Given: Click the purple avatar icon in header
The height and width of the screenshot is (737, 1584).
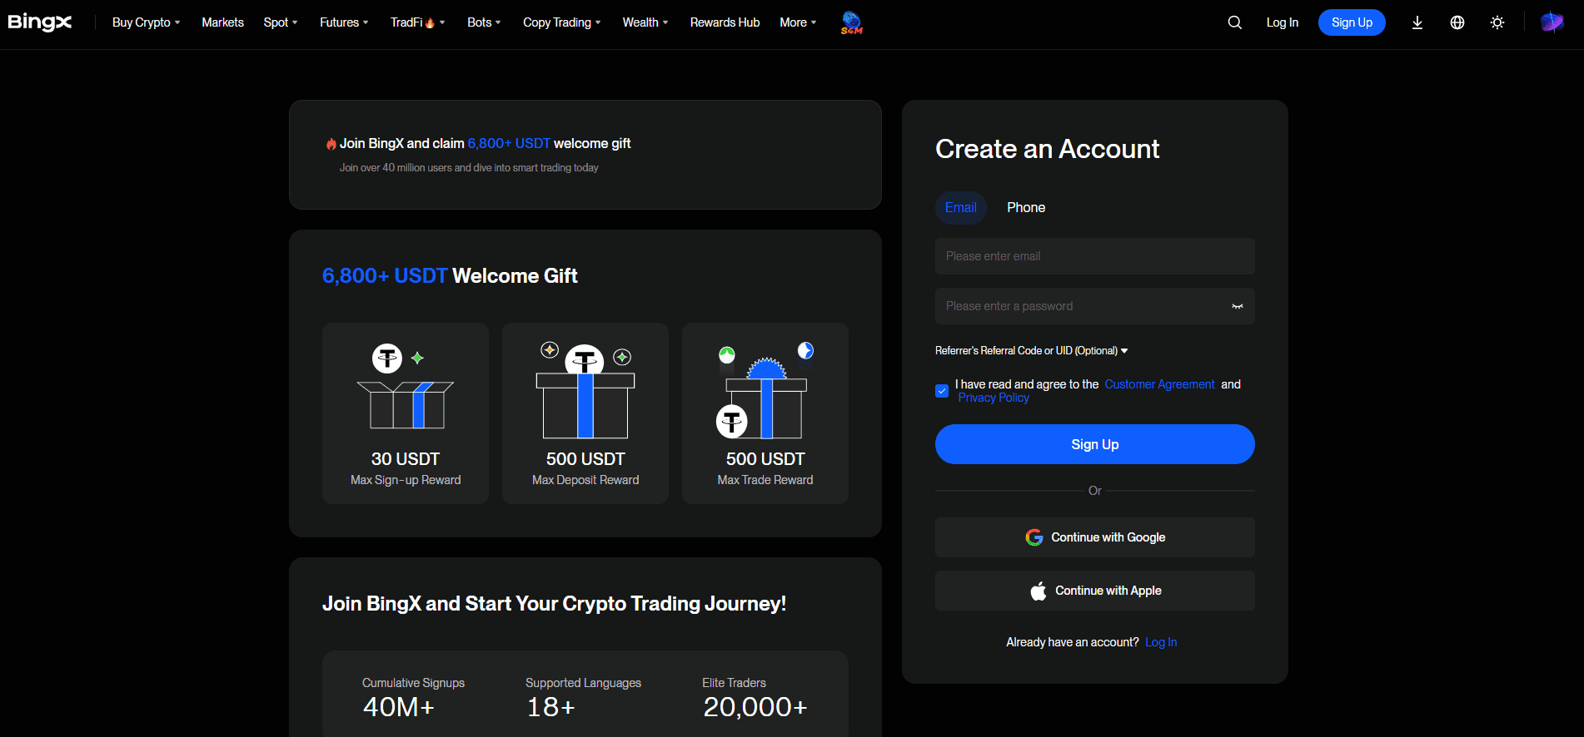Looking at the screenshot, I should 1552,22.
